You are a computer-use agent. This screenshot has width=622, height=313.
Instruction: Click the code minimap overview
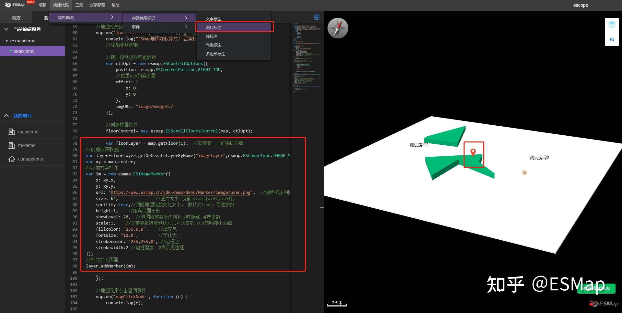[x=306, y=58]
